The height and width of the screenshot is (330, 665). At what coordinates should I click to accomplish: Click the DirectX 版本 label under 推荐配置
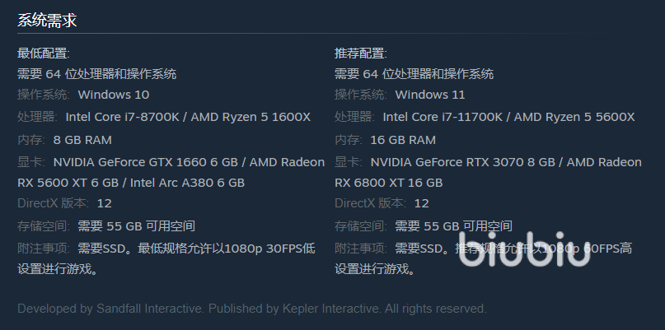370,203
